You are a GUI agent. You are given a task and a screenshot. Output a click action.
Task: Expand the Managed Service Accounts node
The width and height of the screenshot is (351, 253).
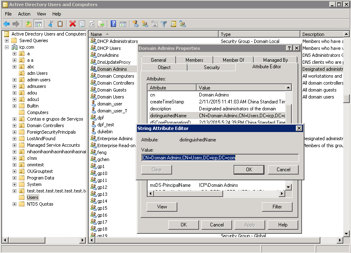15,145
